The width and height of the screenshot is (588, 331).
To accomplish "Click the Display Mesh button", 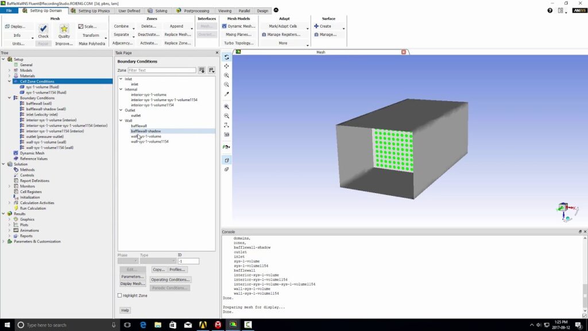I will coord(133,284).
